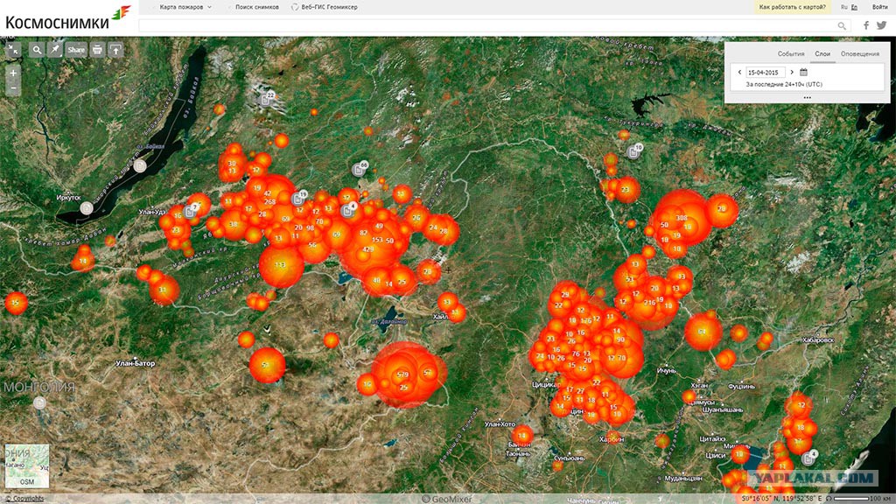Zoom in with the plus button
The width and height of the screenshot is (896, 504).
13,73
